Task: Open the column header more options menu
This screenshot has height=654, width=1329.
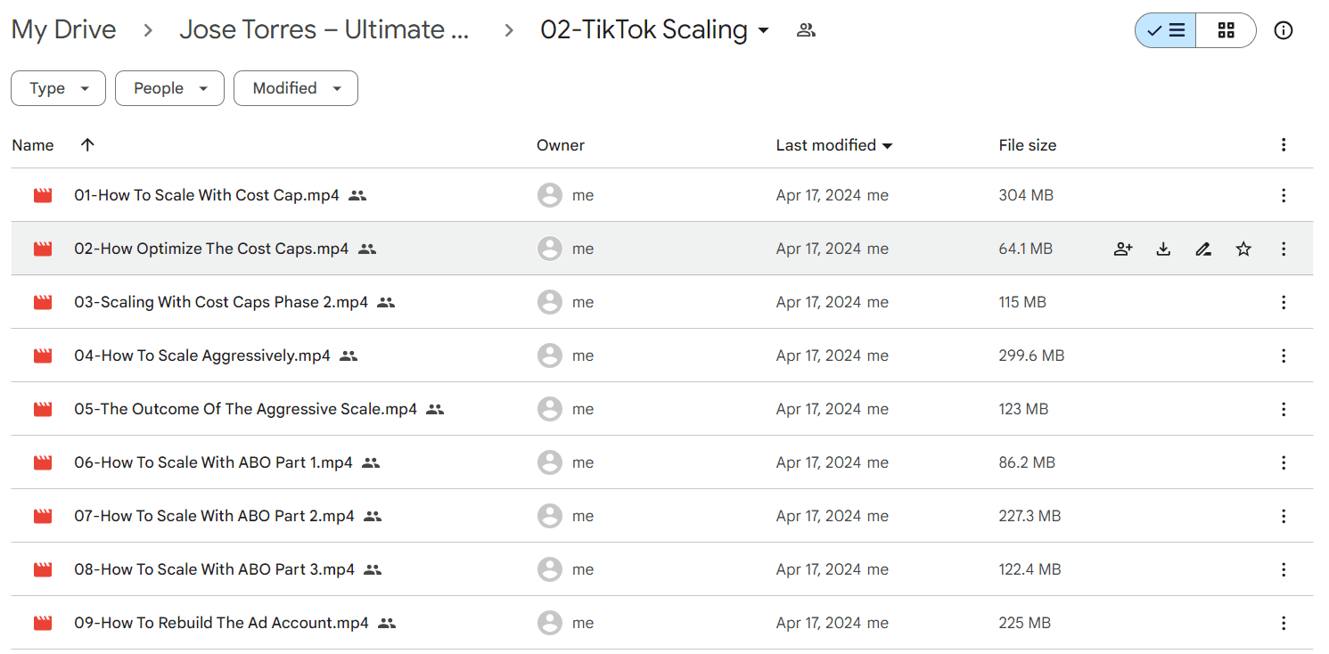Action: tap(1284, 144)
